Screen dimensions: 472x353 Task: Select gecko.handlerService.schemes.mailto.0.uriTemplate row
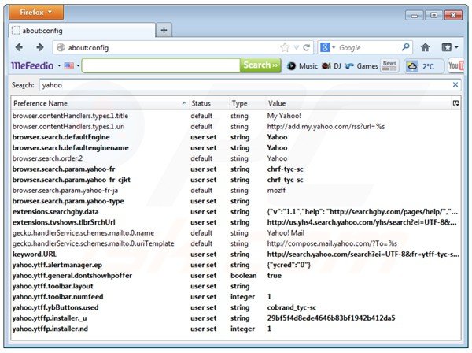236,243
